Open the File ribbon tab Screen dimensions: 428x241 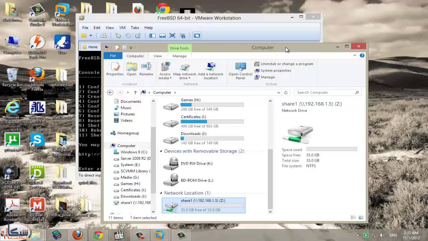coord(113,56)
